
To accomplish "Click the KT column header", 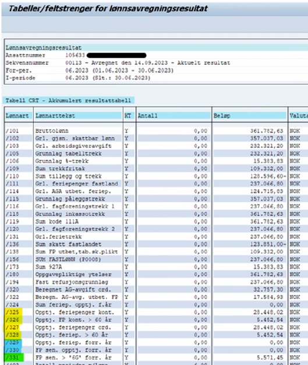I will [x=129, y=115].
